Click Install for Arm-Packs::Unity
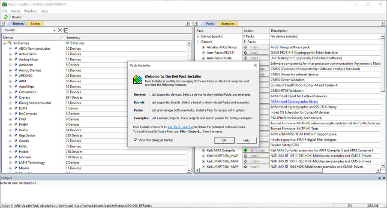This screenshot has height=208, width=387. (256, 58)
